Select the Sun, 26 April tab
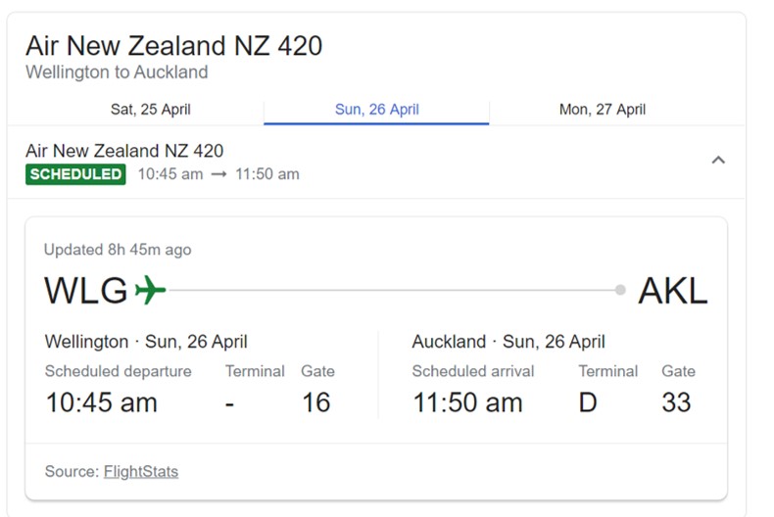The image size is (774, 517). click(376, 110)
